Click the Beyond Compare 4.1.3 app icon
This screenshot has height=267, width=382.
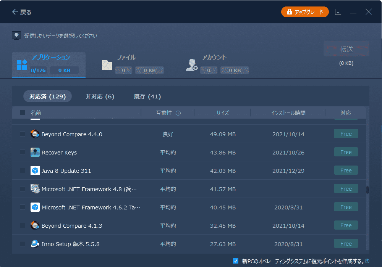[x=35, y=225]
